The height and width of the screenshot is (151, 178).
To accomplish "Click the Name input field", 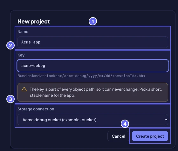I will point(93,42).
